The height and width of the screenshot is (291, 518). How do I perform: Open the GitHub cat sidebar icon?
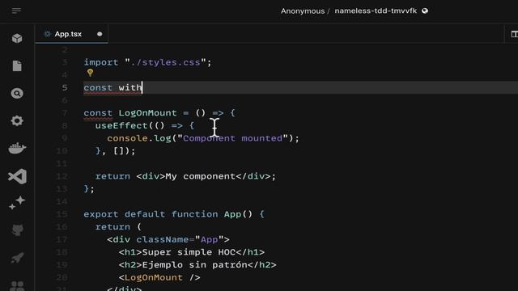coord(18,230)
